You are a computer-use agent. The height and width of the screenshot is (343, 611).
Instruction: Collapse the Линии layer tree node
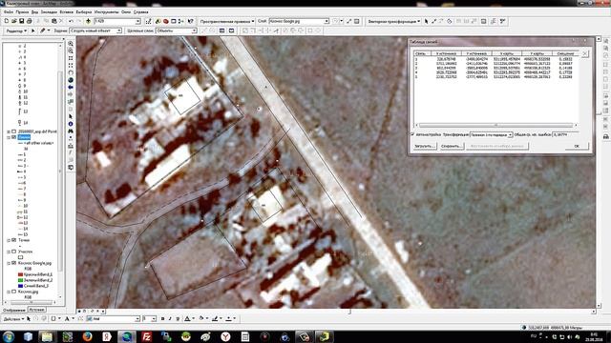[9, 137]
